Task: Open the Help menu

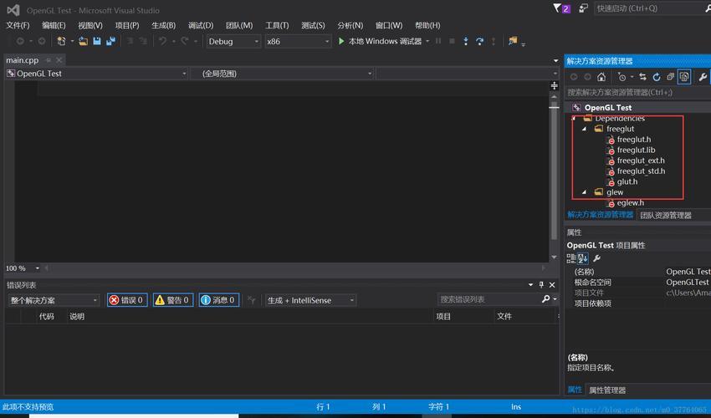Action: (427, 25)
